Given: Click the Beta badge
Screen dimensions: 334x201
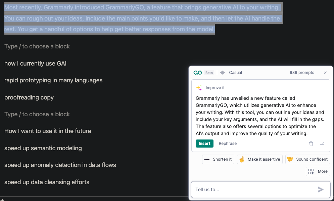Looking at the screenshot, I should (209, 73).
